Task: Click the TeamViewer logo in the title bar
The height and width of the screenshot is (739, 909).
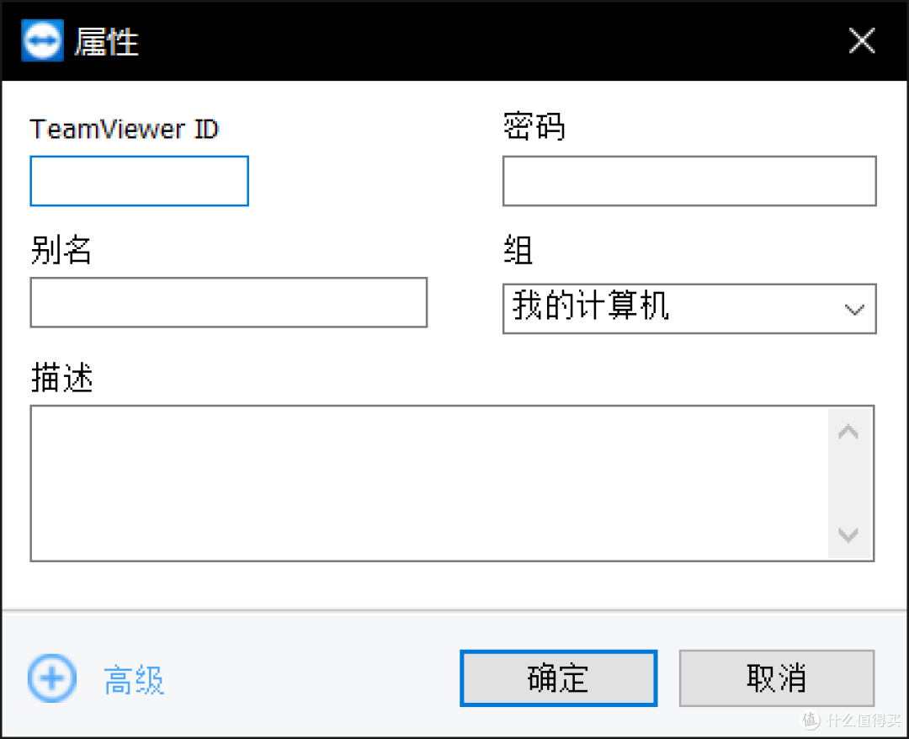Action: coord(42,40)
